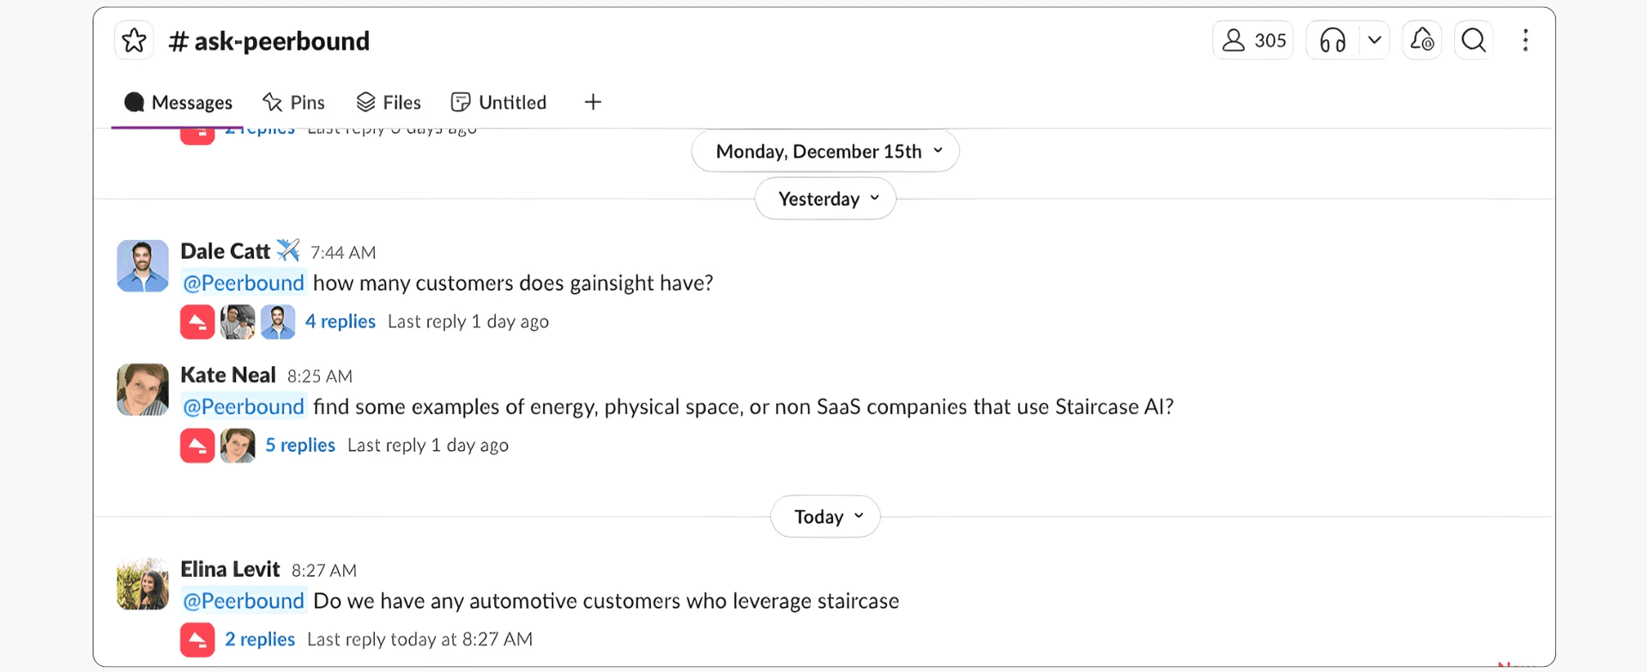Start a huddle with the headphones icon
This screenshot has height=672, width=1647.
(1332, 39)
